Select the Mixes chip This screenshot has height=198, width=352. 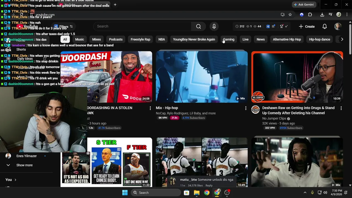pos(97,39)
